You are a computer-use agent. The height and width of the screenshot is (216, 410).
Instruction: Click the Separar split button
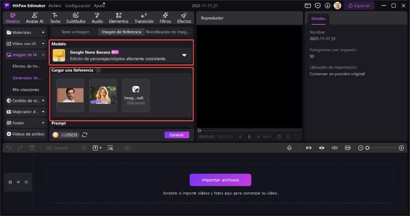(57, 148)
